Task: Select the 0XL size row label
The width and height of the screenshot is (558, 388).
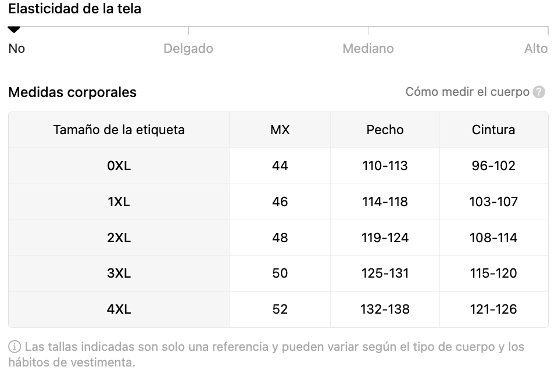Action: click(x=119, y=166)
